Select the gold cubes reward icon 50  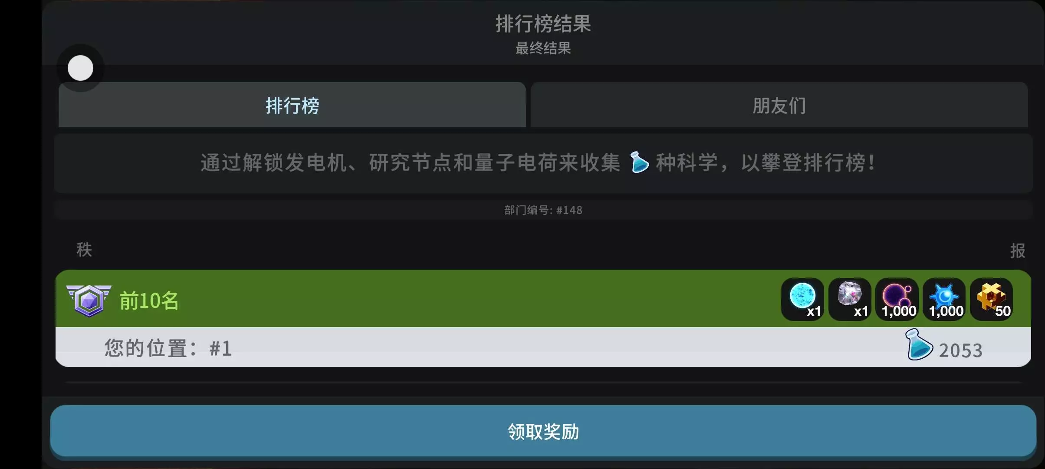[992, 299]
